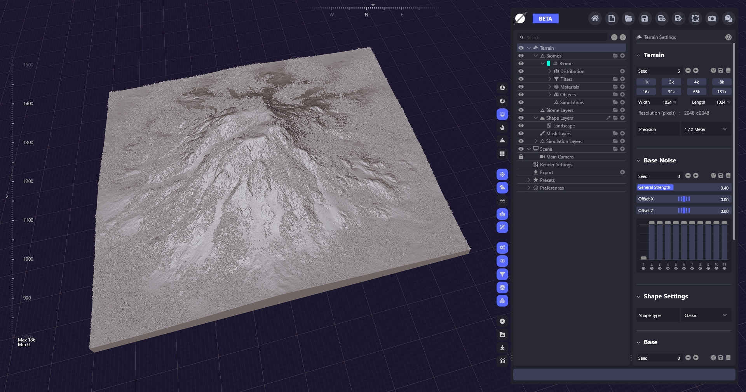Click the 16k size preset button
The height and width of the screenshot is (392, 746).
pyautogui.click(x=646, y=92)
